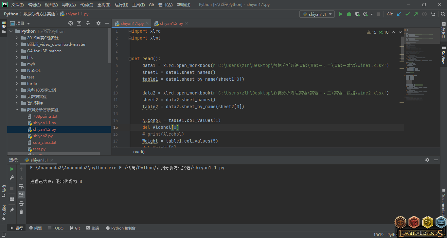Toggle scroll to end in run console
Screen dimensions: 447x238
tap(21, 195)
